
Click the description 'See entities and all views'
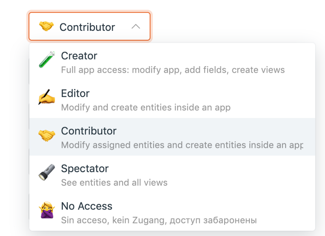[x=114, y=182]
